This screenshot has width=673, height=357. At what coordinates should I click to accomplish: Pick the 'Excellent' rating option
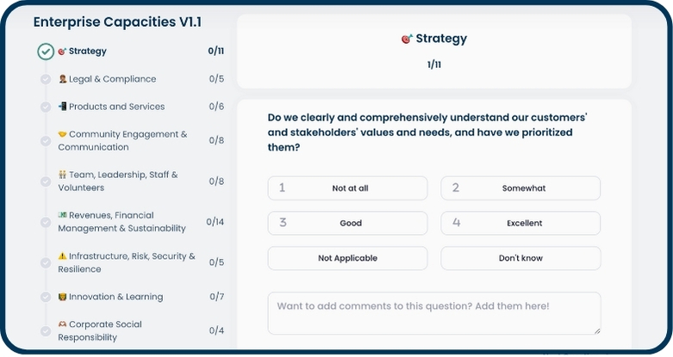(x=520, y=223)
